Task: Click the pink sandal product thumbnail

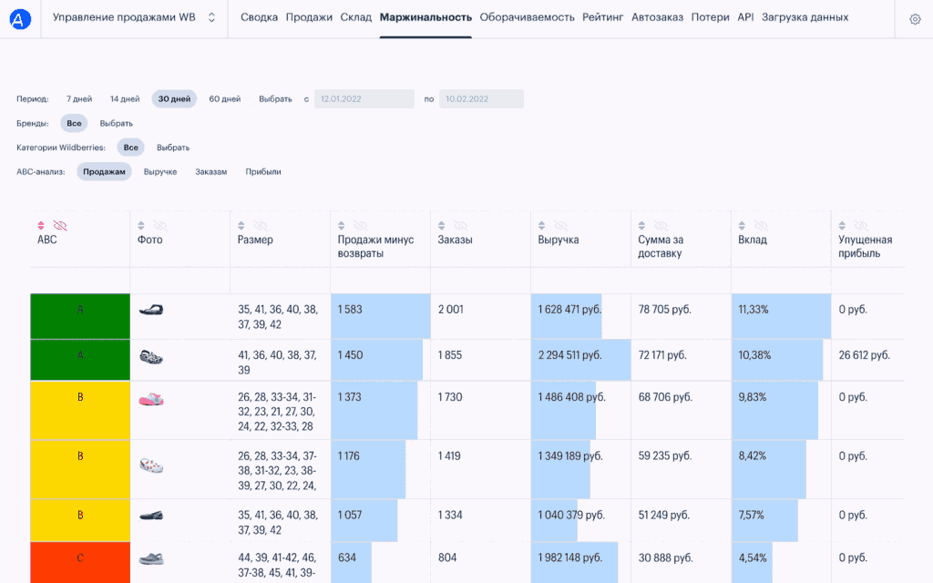Action: click(151, 399)
